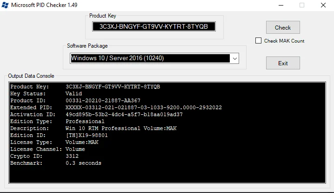
Task: Enable the Check MAK Count checkbox
Action: 258,40
